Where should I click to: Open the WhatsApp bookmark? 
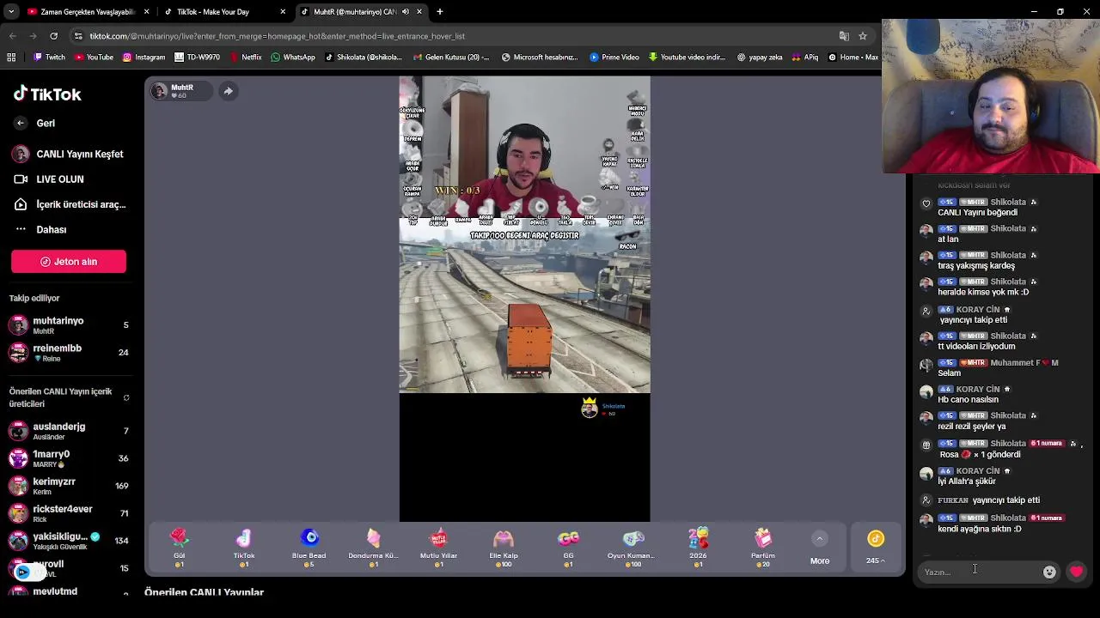(x=293, y=58)
